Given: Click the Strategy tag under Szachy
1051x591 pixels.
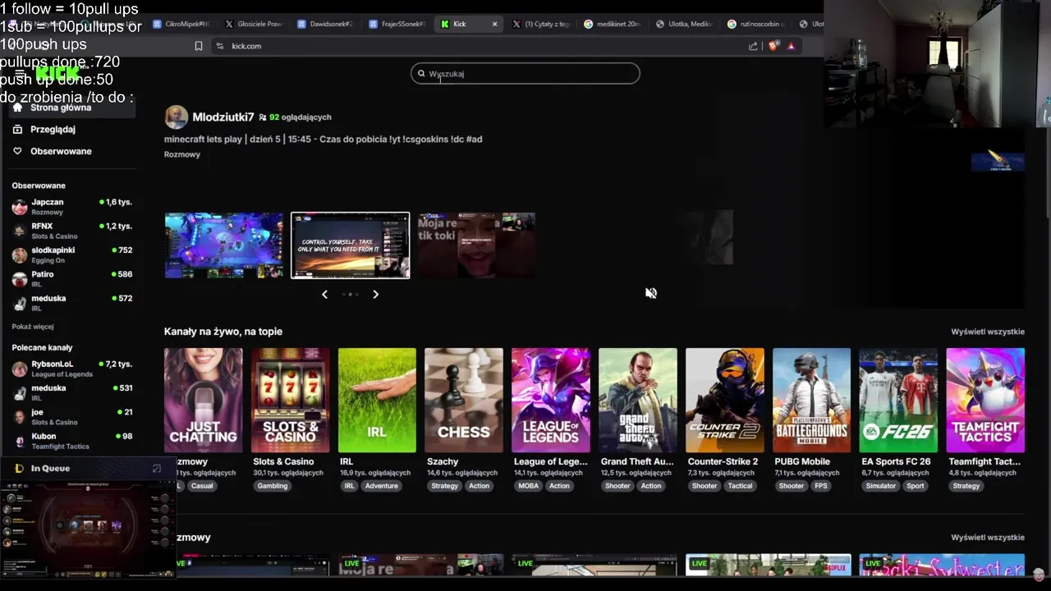Looking at the screenshot, I should coord(444,486).
